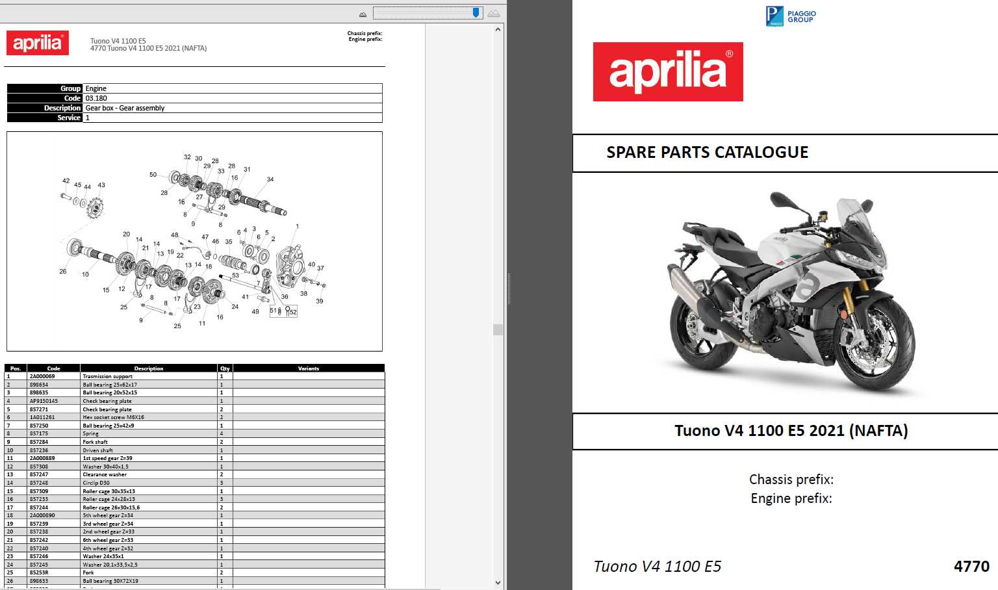The height and width of the screenshot is (590, 998).
Task: Click the code value '03.180'
Action: [x=96, y=98]
